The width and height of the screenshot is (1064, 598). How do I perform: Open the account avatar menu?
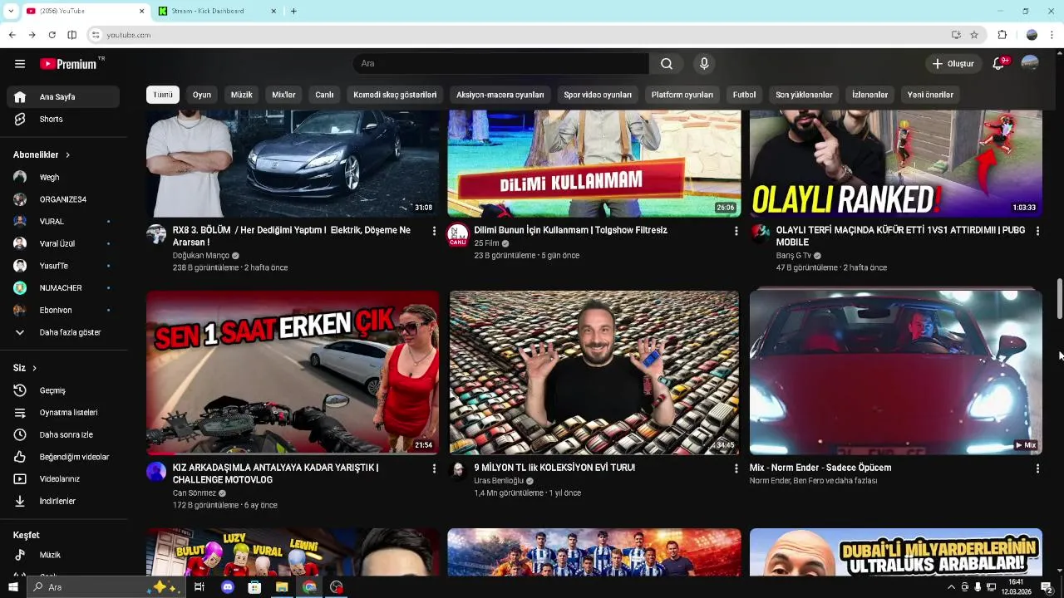(1030, 64)
